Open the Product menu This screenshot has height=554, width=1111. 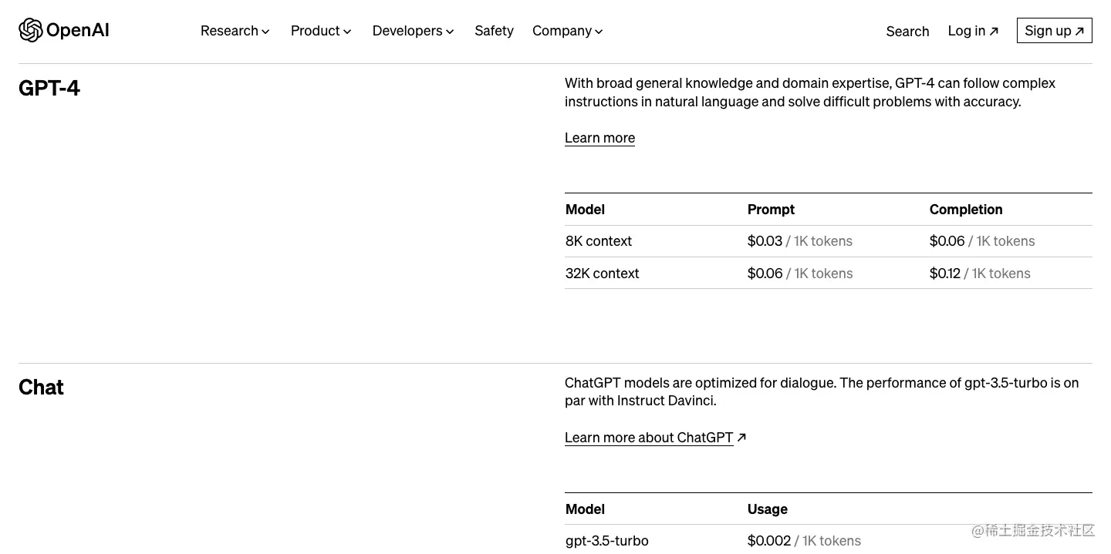pos(321,31)
